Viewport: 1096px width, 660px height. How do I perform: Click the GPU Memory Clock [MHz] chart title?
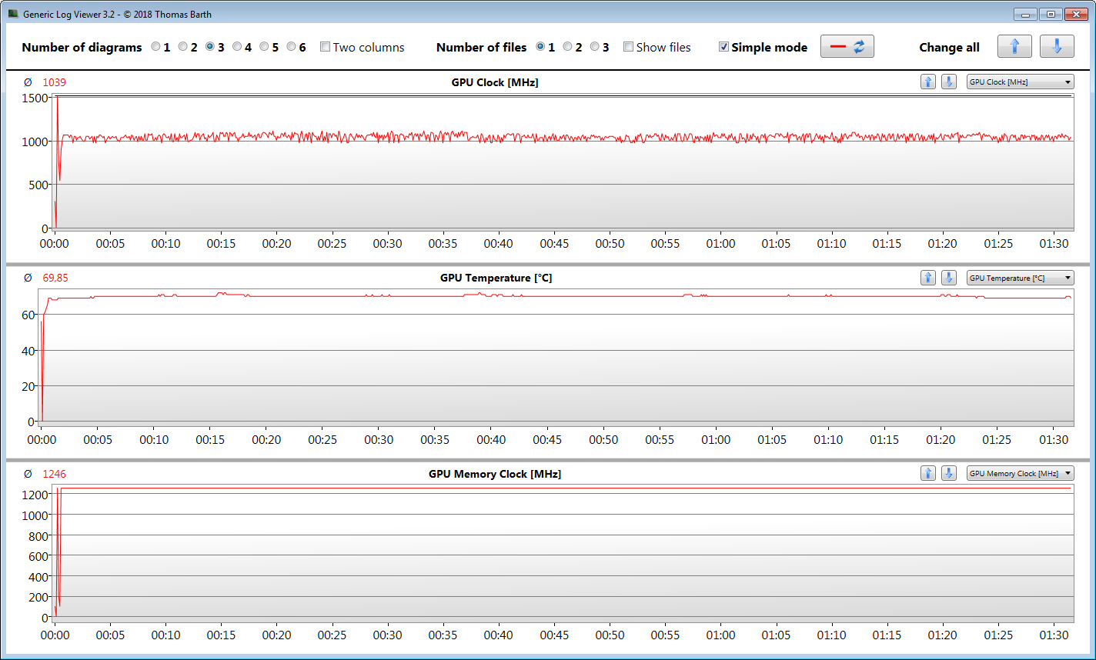click(495, 474)
